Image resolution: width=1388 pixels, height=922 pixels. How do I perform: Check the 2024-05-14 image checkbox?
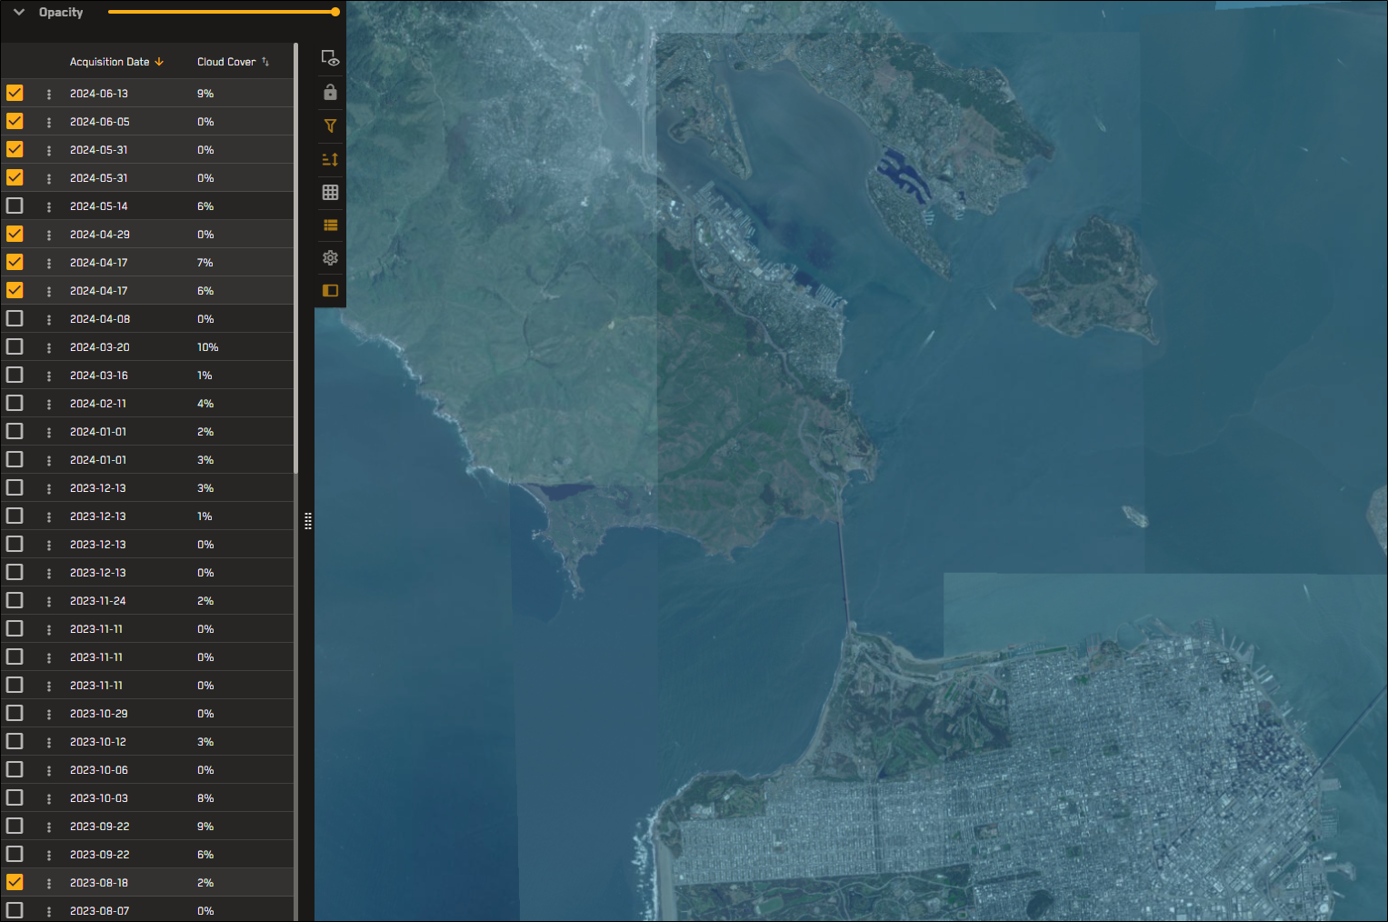pos(15,205)
